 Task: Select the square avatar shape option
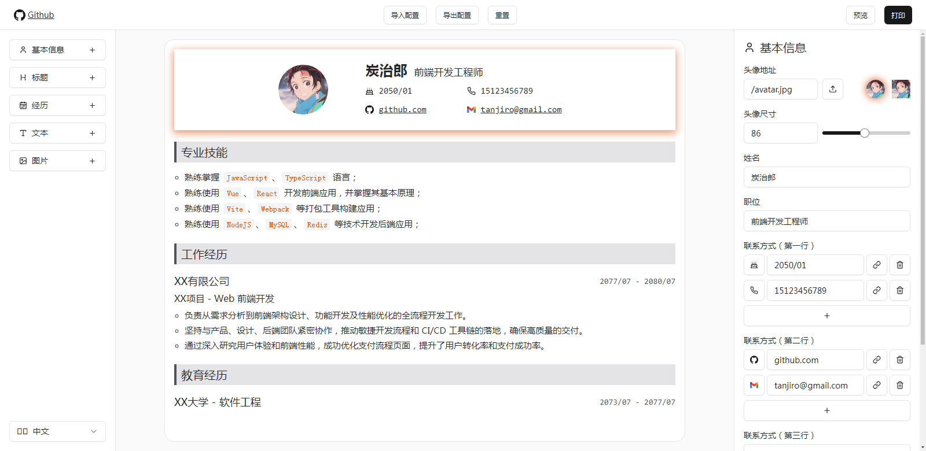(901, 89)
